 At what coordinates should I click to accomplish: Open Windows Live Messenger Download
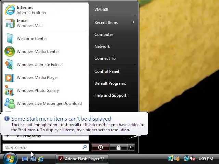click(46, 103)
